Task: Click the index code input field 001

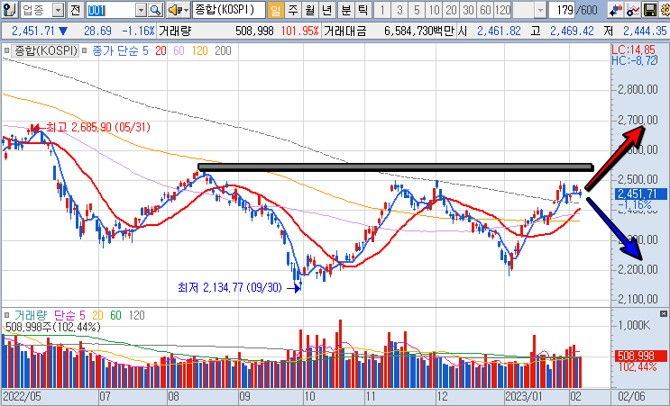Action: pyautogui.click(x=112, y=11)
